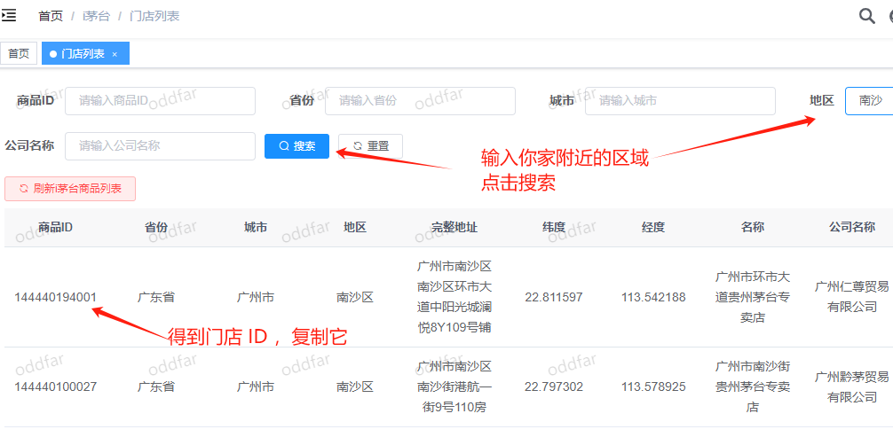The width and height of the screenshot is (893, 445).
Task: Click 刷新i茅台商品列表 button
Action: point(70,188)
